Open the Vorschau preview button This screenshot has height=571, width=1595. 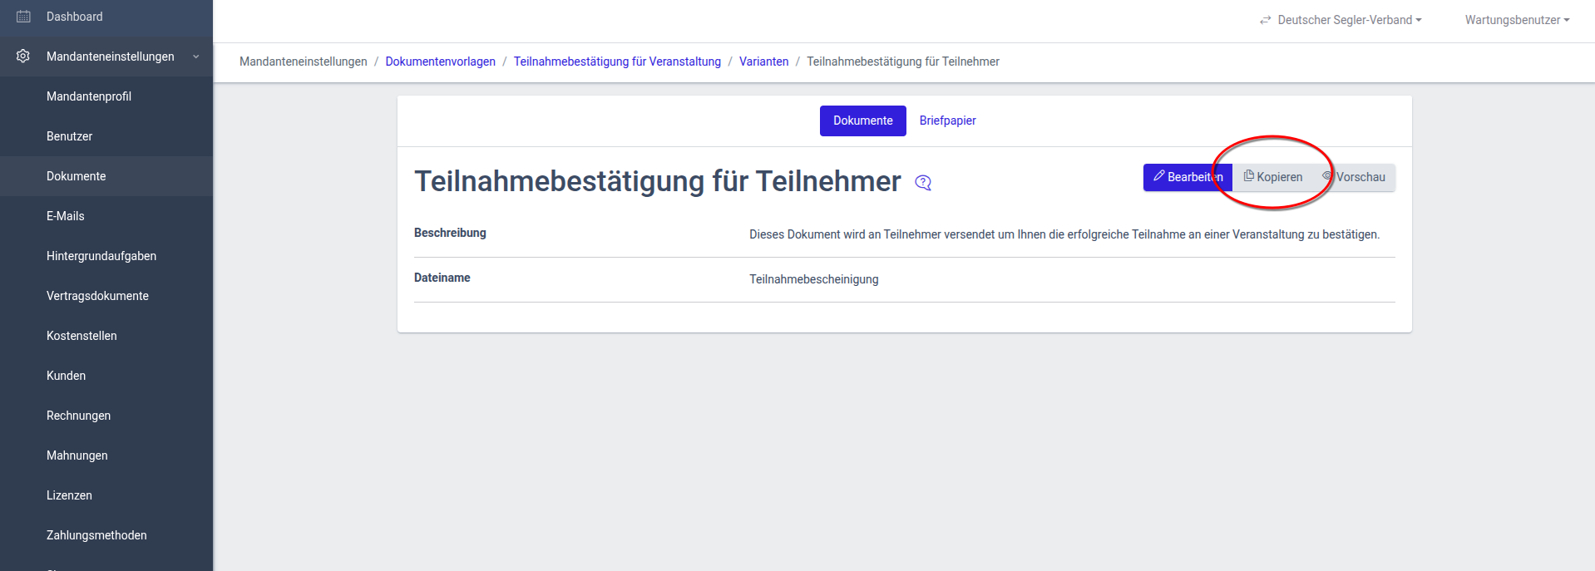click(x=1355, y=177)
